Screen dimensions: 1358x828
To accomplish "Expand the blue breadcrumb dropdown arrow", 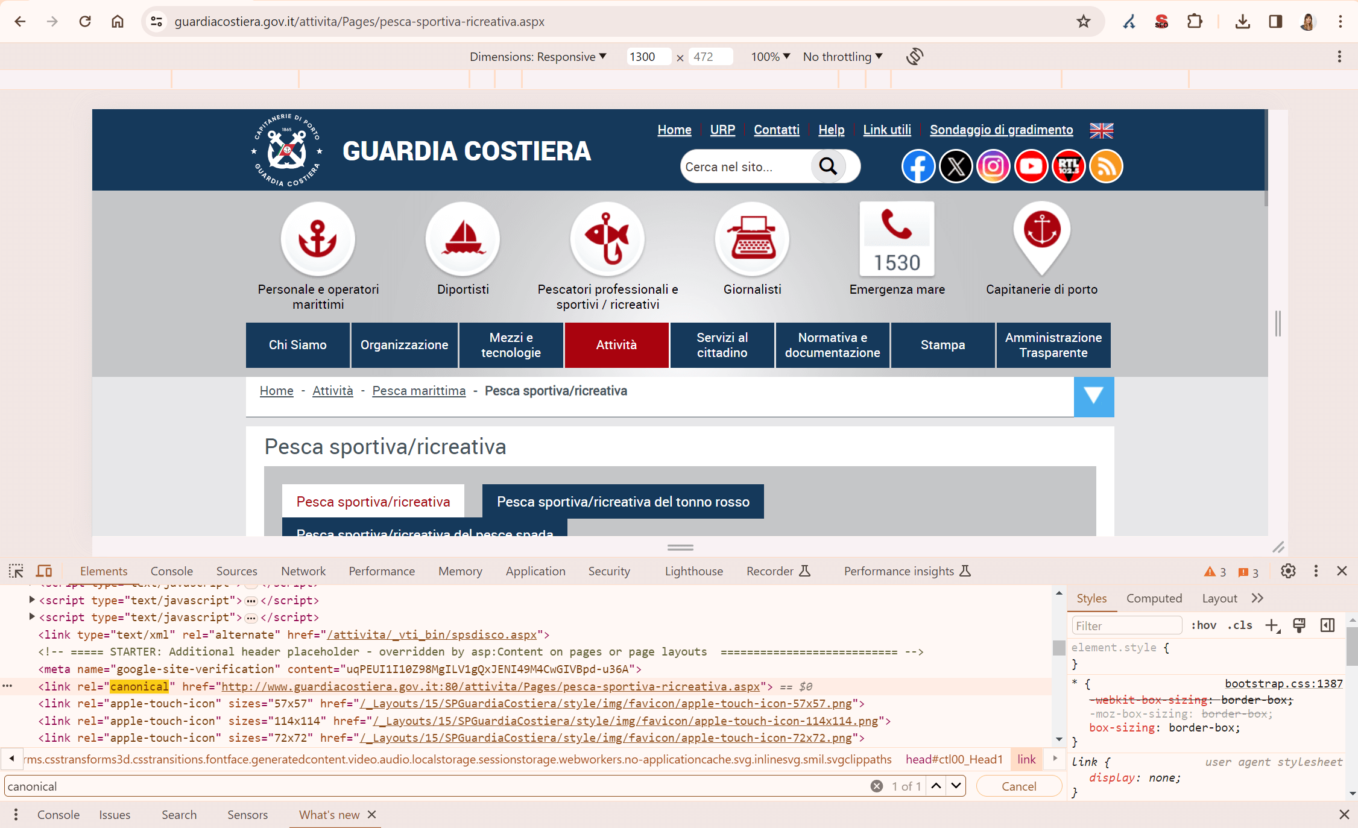I will coord(1093,396).
